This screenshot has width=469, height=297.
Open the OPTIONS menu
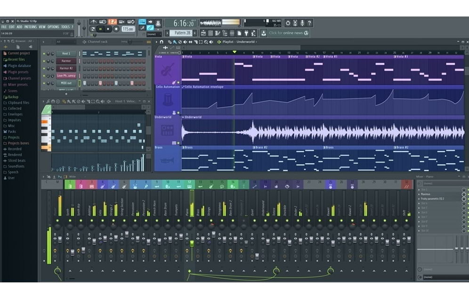pos(53,27)
